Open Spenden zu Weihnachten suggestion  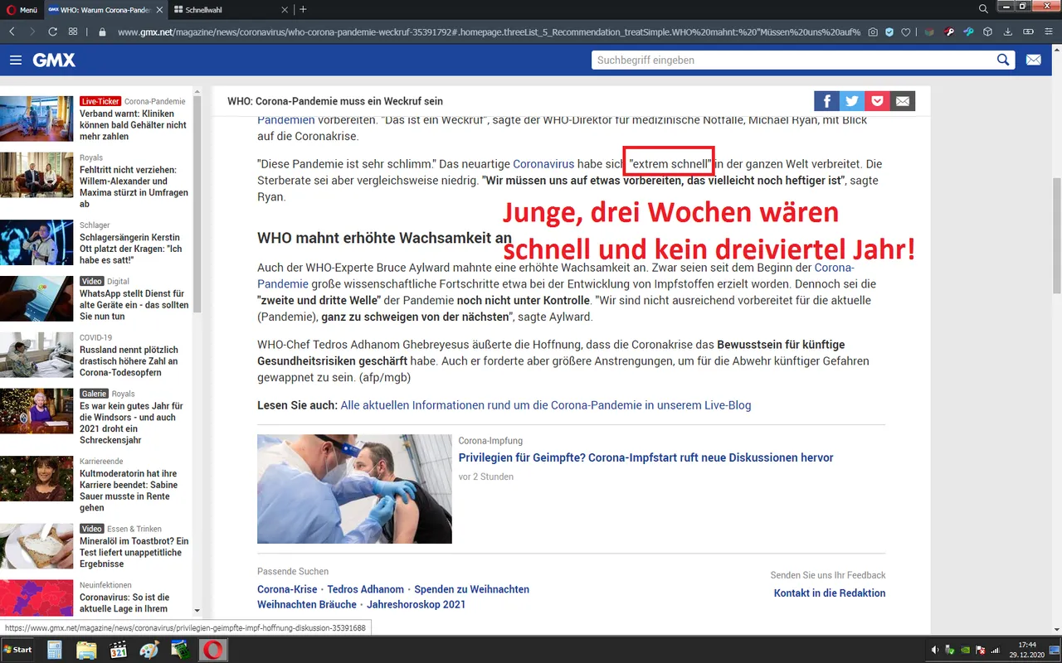[x=471, y=589]
